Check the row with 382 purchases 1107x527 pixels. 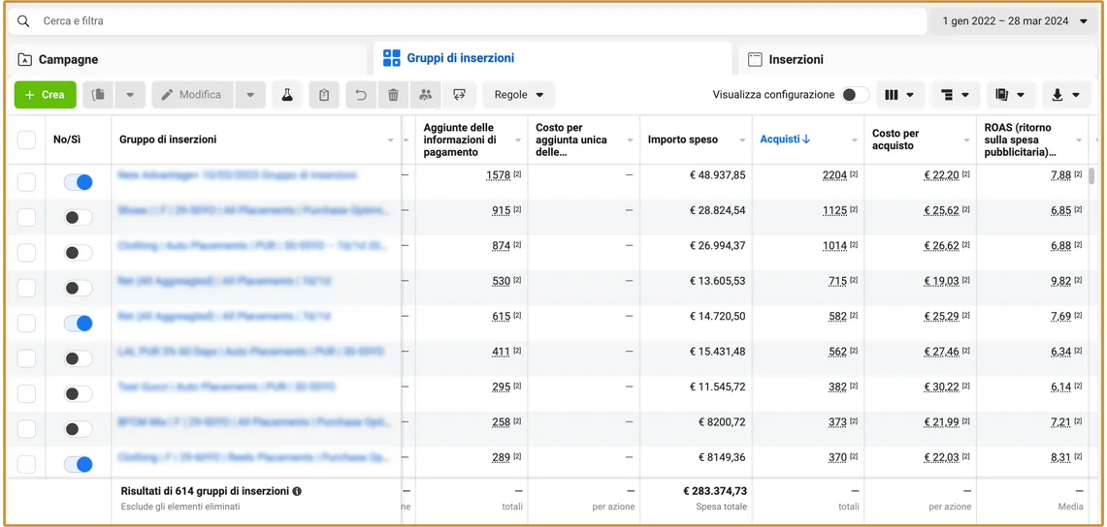[x=26, y=394]
